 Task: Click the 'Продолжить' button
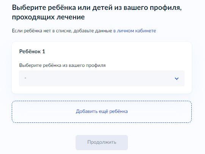[102, 142]
